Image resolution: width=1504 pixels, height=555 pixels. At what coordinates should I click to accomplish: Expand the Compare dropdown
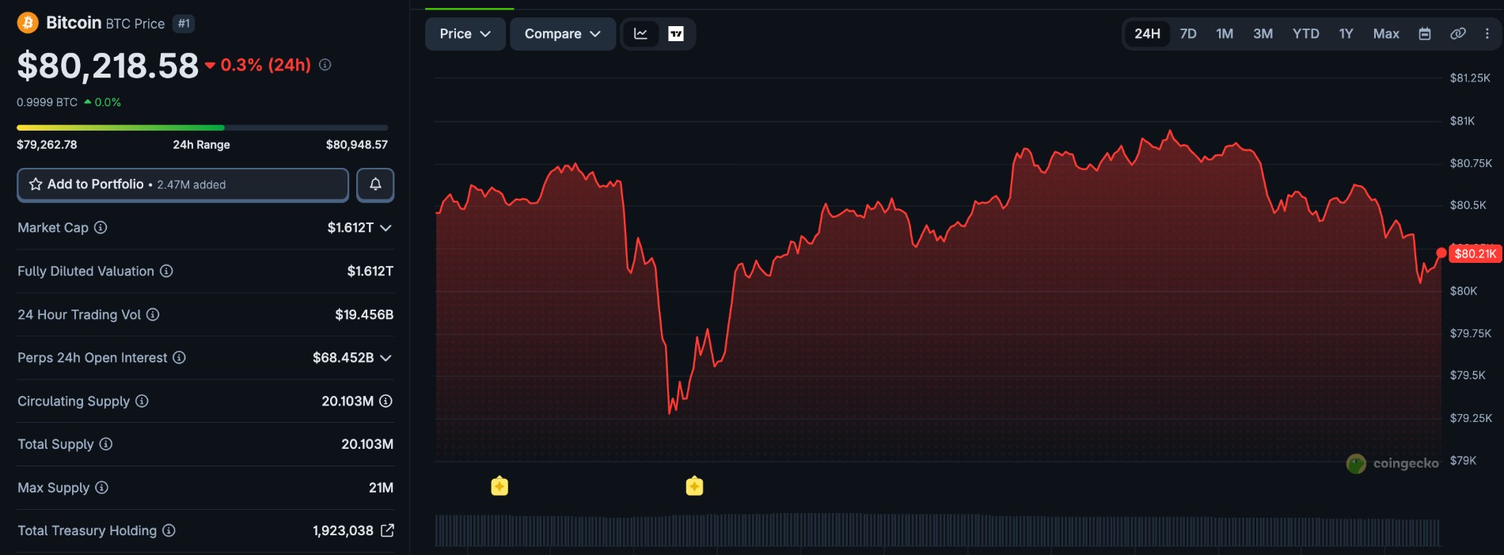[x=563, y=34]
